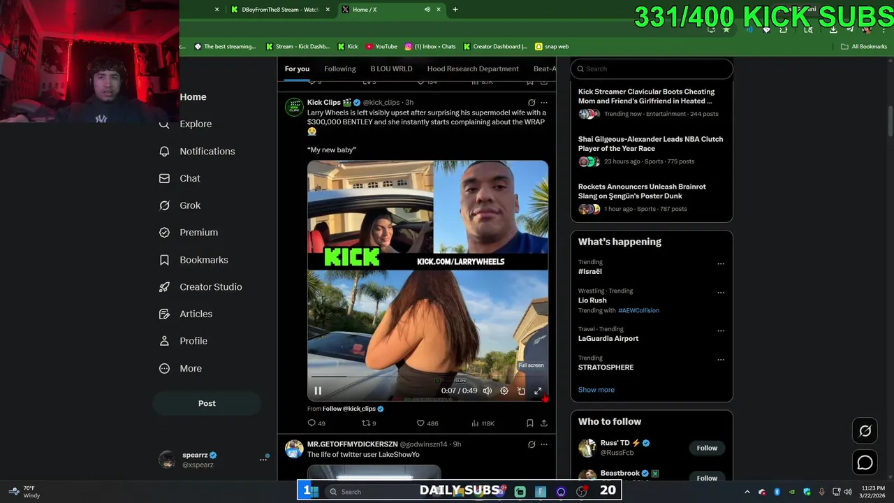The width and height of the screenshot is (894, 503).
Task: Reply to the Kick Clips post
Action: point(316,423)
